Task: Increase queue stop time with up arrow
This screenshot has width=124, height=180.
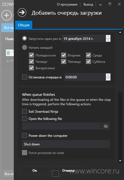Action: coord(108,75)
